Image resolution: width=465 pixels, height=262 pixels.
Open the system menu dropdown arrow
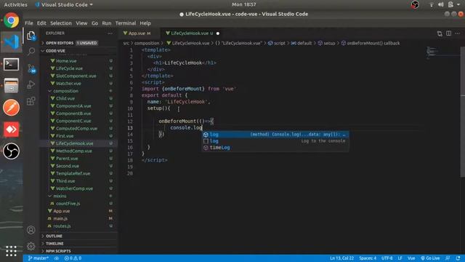tap(458, 4)
